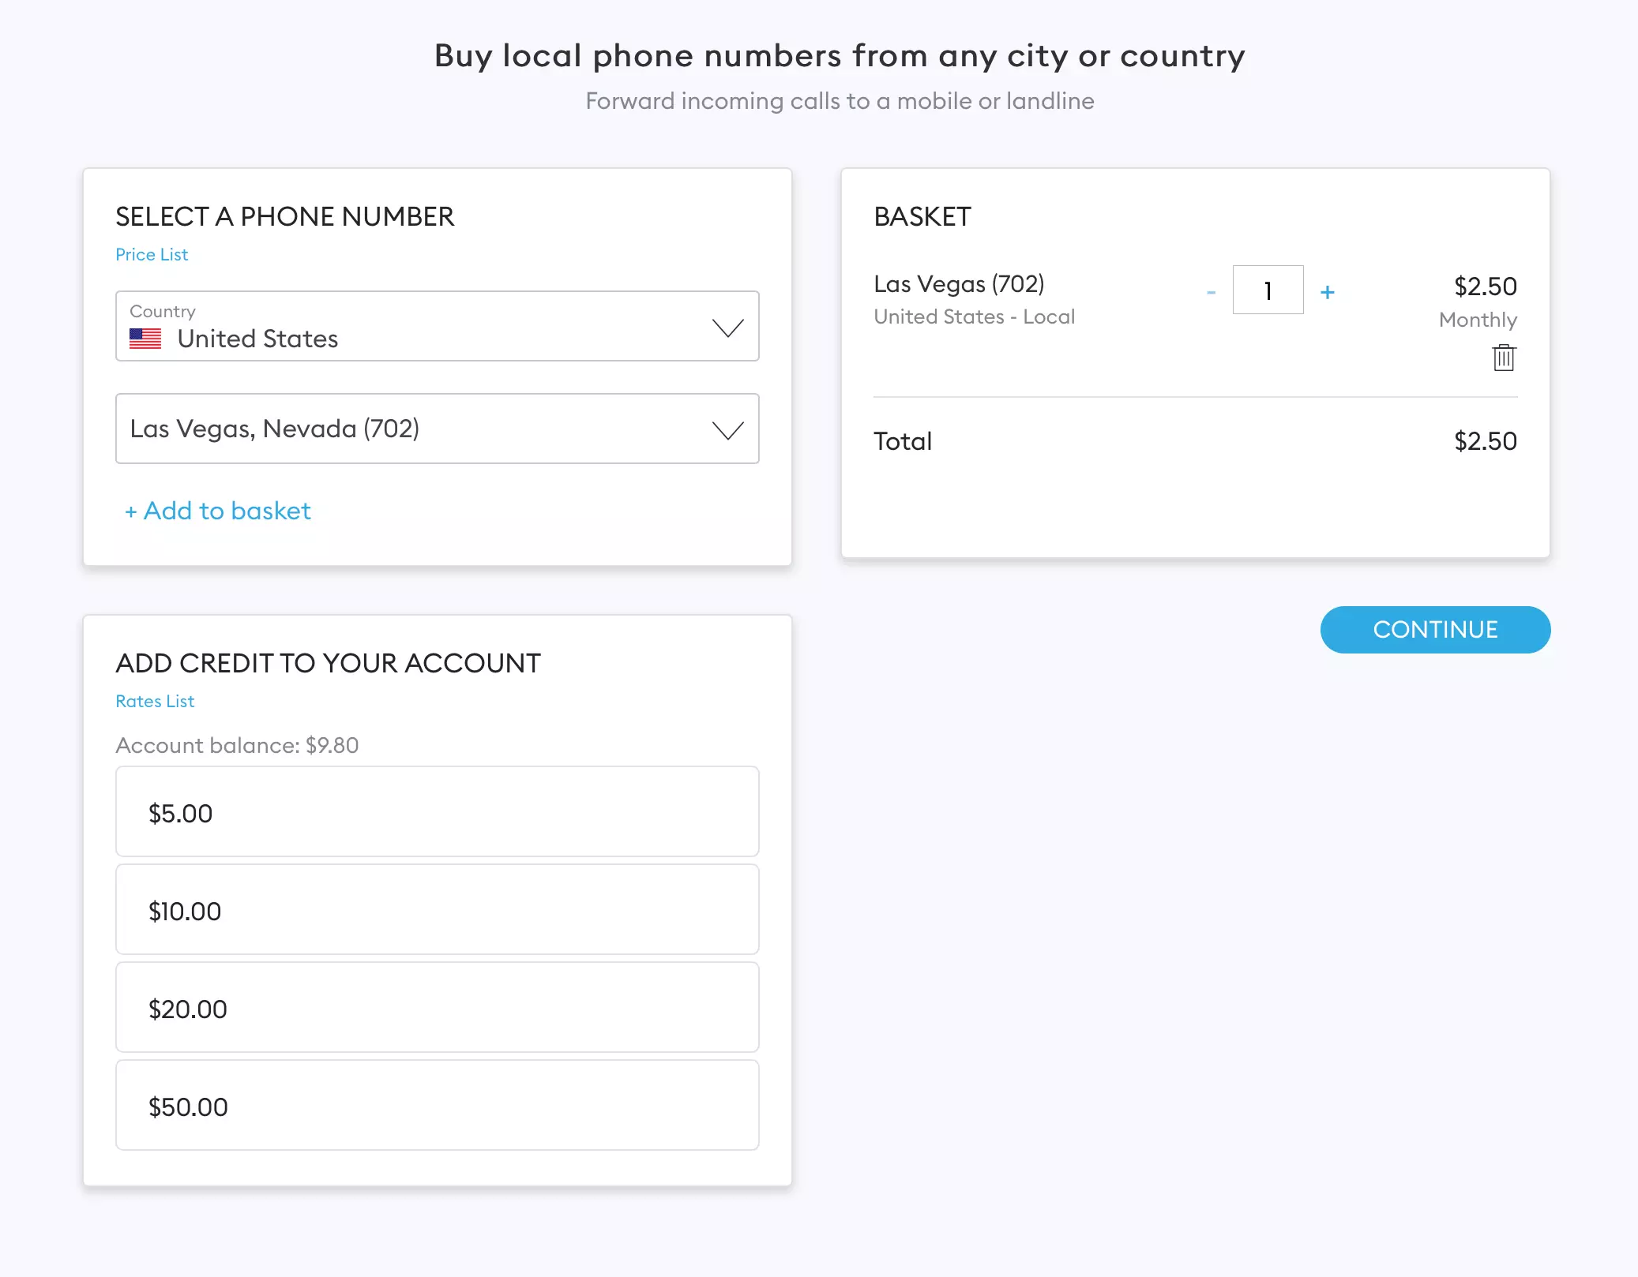This screenshot has width=1638, height=1277.
Task: Open the Country dropdown
Action: (x=437, y=326)
